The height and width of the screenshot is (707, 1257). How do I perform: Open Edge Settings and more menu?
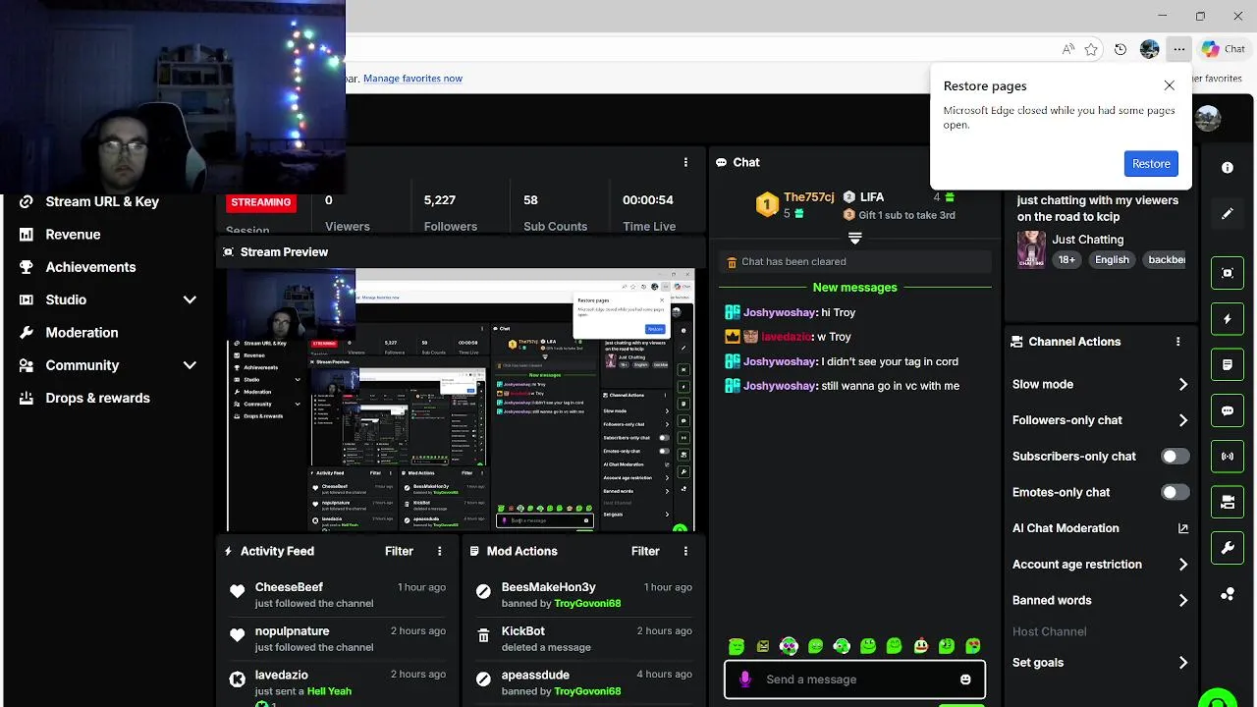pos(1178,49)
